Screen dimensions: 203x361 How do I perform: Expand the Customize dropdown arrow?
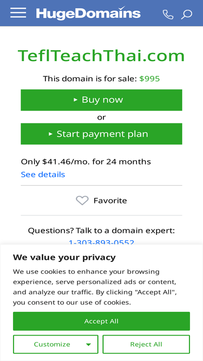tap(88, 345)
